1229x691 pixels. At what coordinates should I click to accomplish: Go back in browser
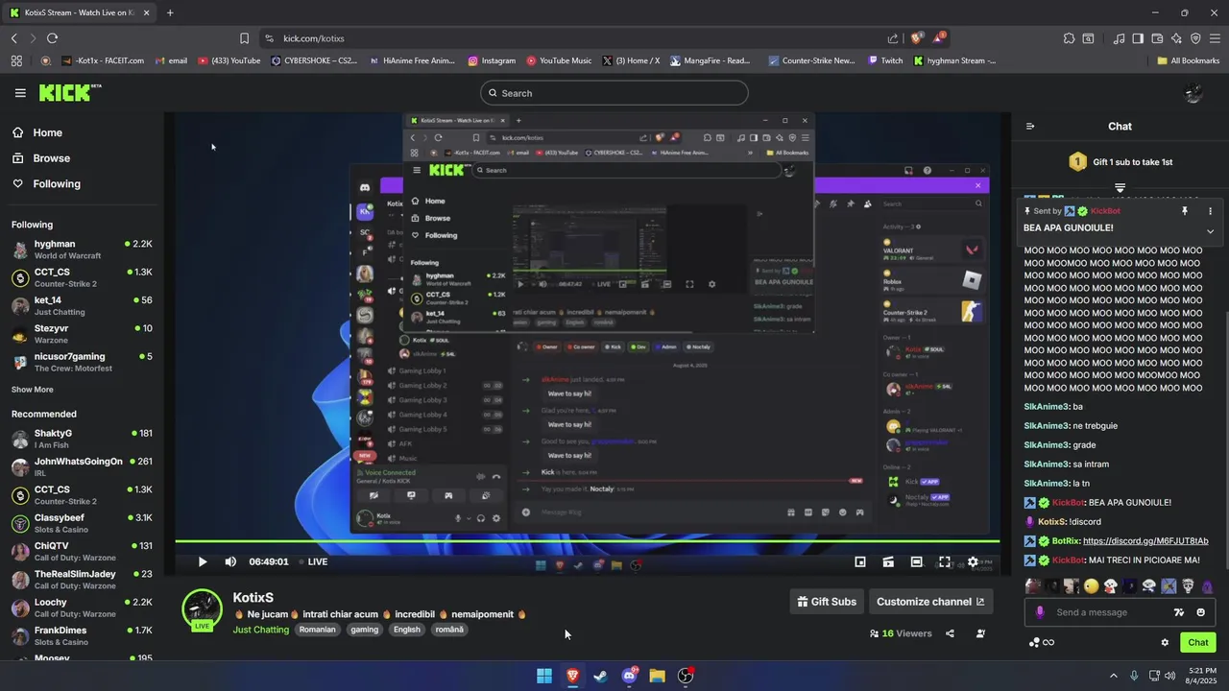pos(13,38)
